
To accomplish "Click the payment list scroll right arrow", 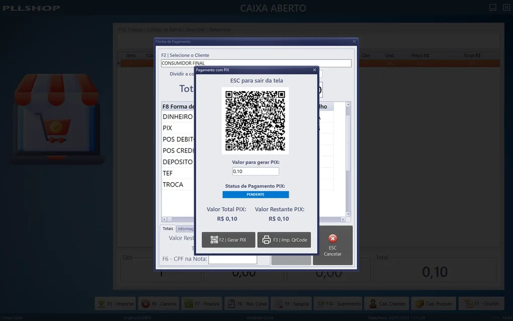I will (x=343, y=219).
